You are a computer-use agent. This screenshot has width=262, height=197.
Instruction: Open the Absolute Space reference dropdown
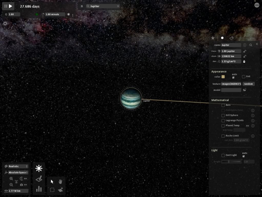(x=18, y=172)
